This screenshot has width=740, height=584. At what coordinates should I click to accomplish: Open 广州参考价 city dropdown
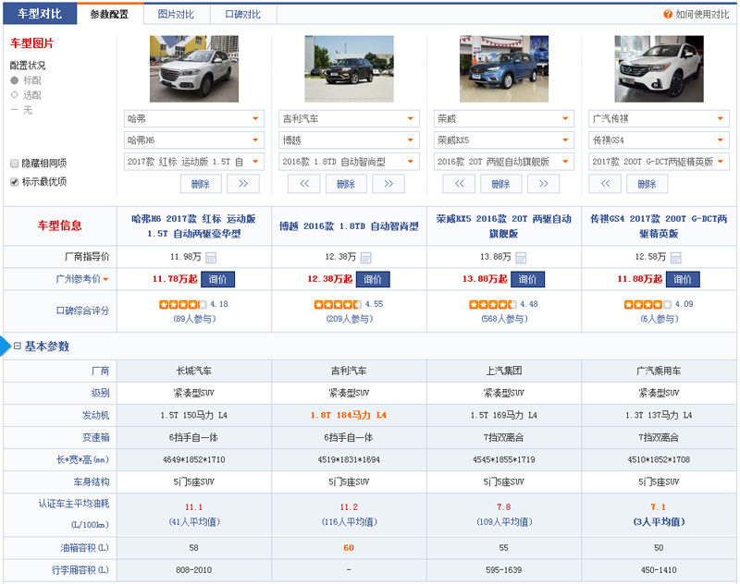pyautogui.click(x=82, y=279)
